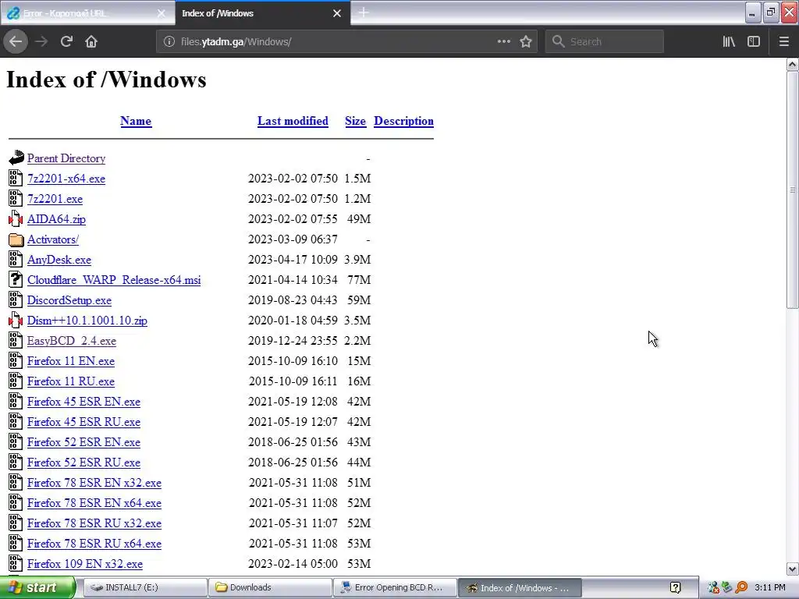Click the Activators folder icon
This screenshot has width=799, height=599.
click(16, 239)
